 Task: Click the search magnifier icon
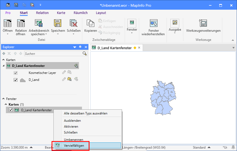85,53
